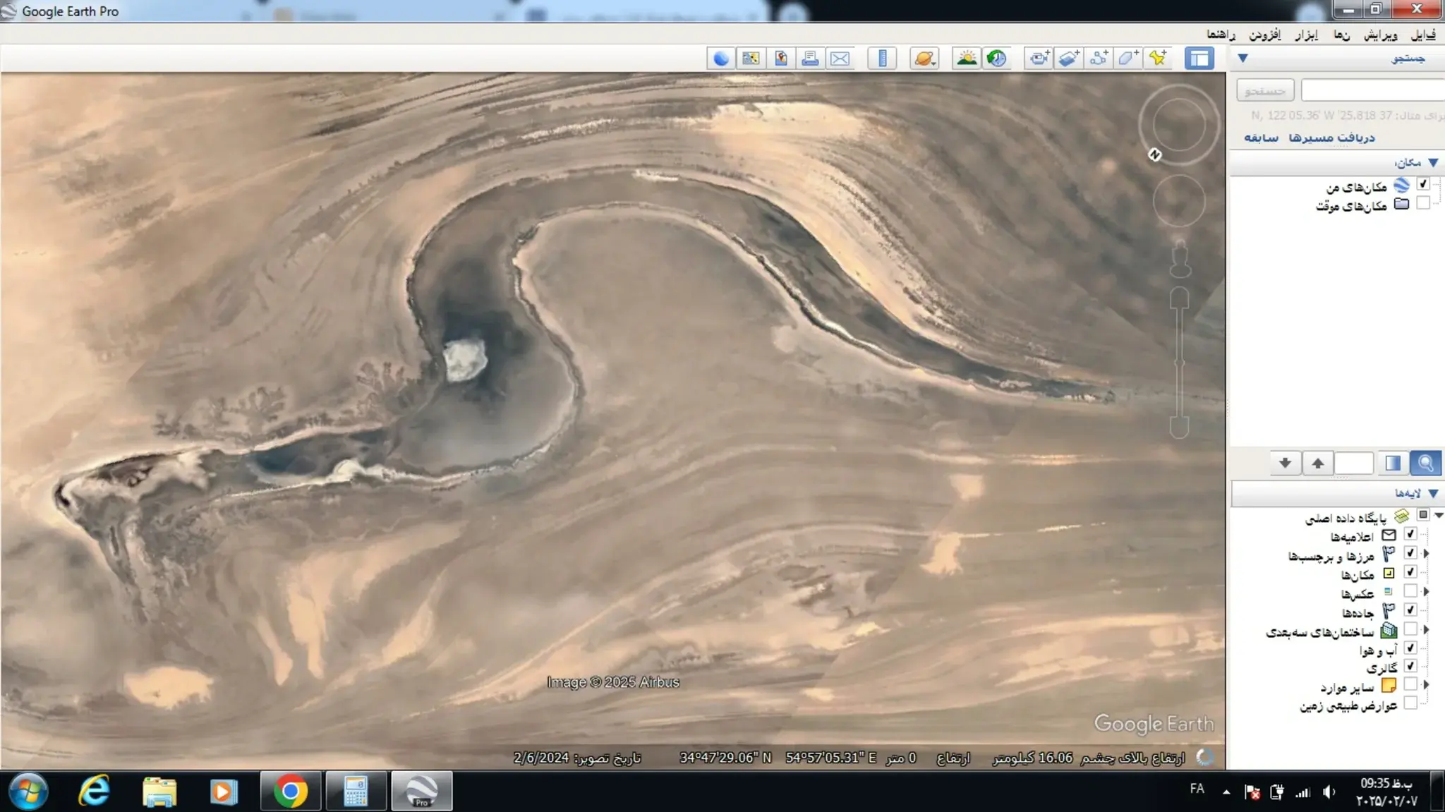The width and height of the screenshot is (1445, 812).
Task: Click the places search magnifier button
Action: point(1425,463)
